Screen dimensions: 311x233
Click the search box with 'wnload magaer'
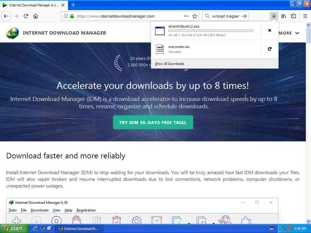(225, 16)
